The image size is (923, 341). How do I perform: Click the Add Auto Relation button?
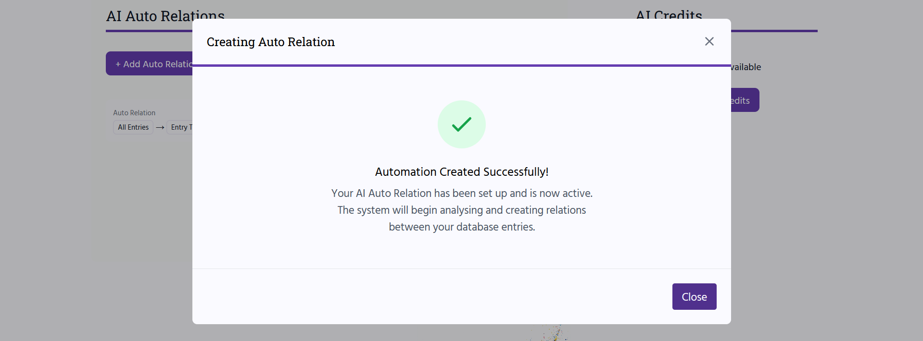[149, 63]
